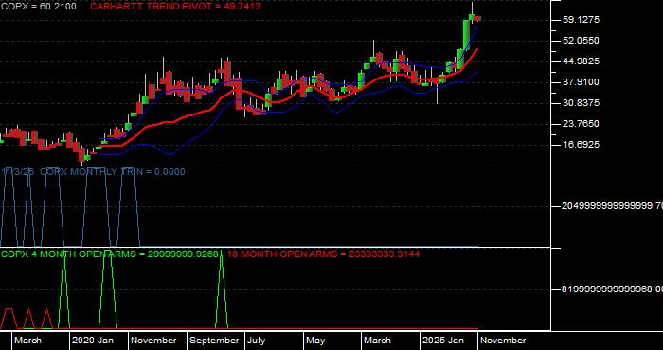Click the 30.8375 price axis value
663x350 pixels.
click(x=581, y=103)
